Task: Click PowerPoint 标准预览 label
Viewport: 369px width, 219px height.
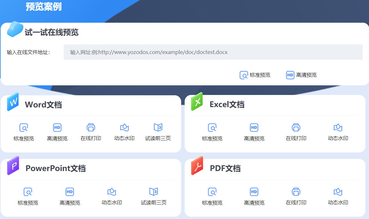Action: coord(28,203)
